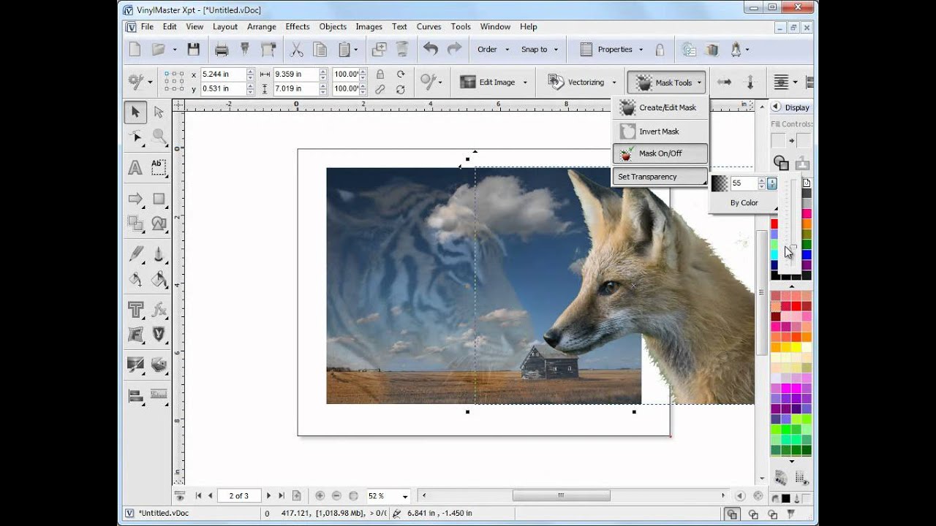
Task: Select the text A tool
Action: (135, 168)
